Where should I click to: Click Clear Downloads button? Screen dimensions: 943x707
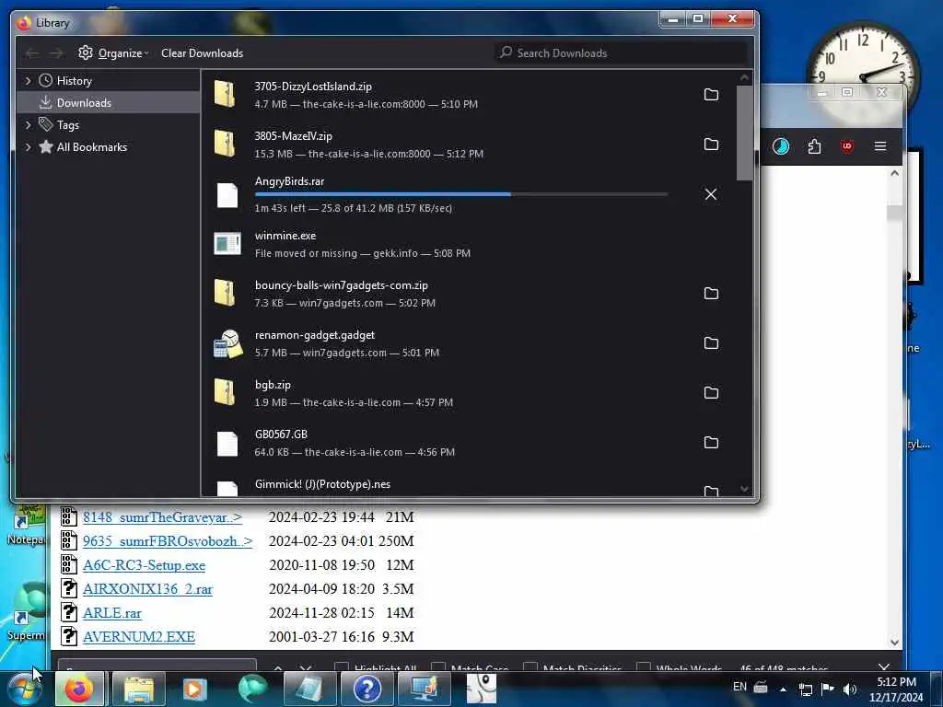click(x=202, y=52)
